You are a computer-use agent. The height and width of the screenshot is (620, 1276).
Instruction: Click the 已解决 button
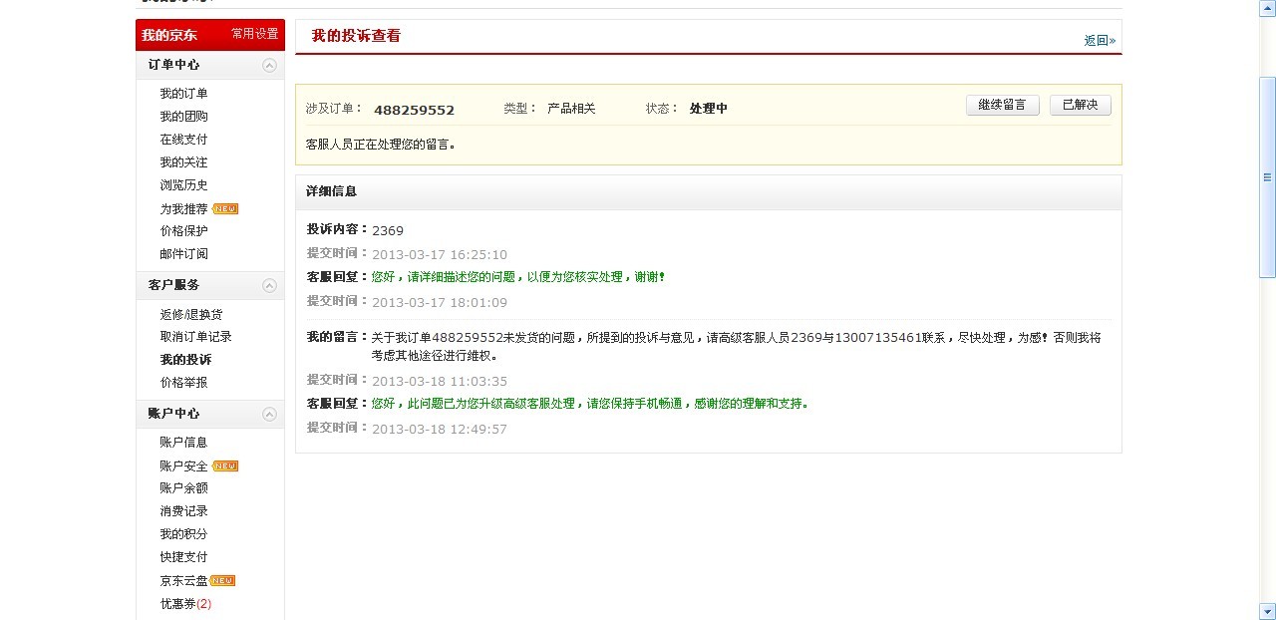(x=1080, y=105)
